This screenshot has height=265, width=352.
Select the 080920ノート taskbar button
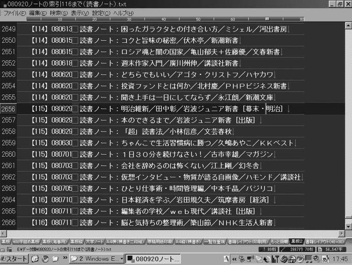(x=153, y=259)
